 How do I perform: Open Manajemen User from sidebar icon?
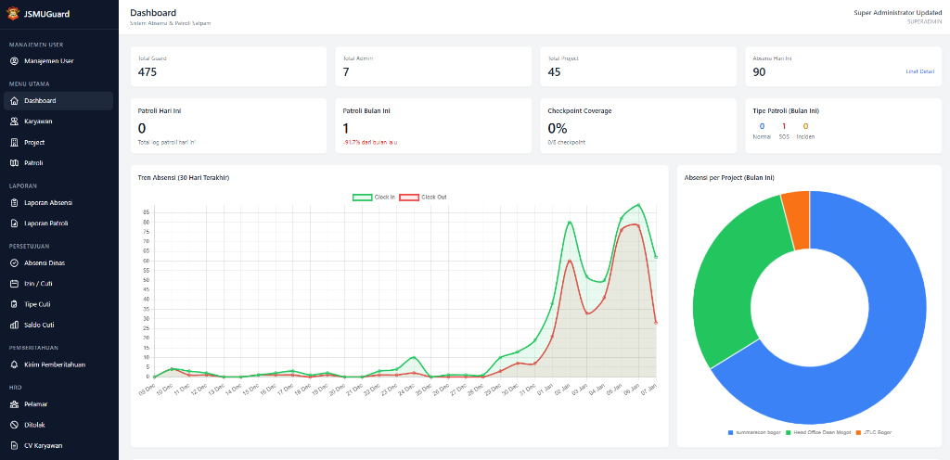click(14, 61)
